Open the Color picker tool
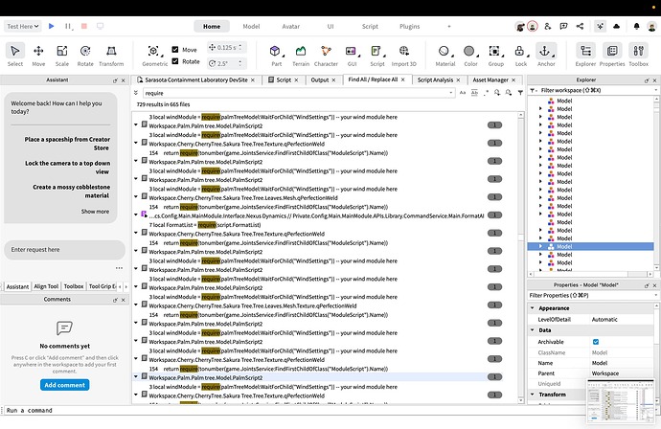Image resolution: width=661 pixels, height=429 pixels. pyautogui.click(x=470, y=56)
